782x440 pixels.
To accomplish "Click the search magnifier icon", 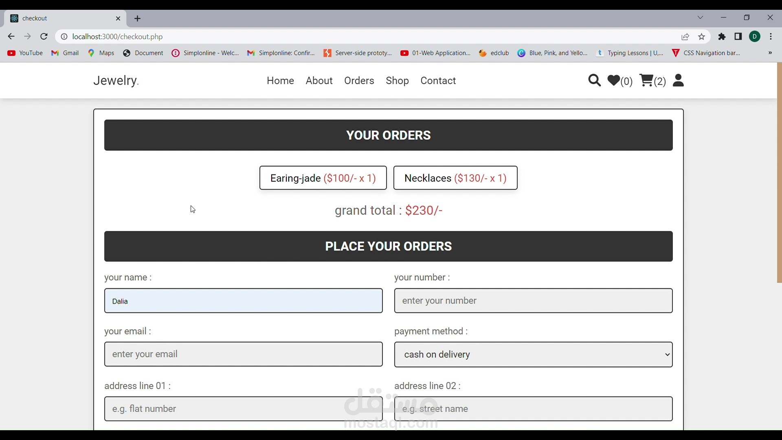I will (594, 81).
